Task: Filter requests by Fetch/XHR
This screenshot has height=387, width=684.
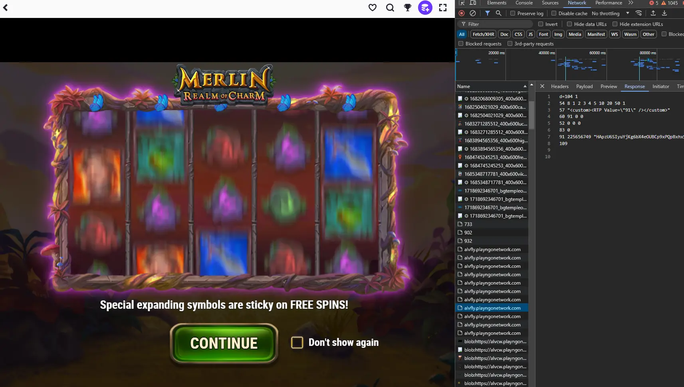Action: pyautogui.click(x=484, y=34)
